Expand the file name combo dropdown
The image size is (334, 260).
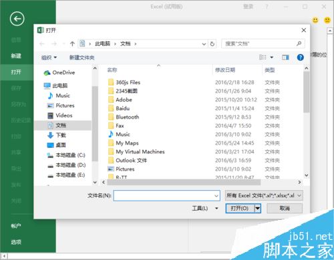pyautogui.click(x=216, y=196)
